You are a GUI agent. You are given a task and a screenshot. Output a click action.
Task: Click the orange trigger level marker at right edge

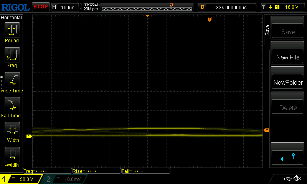266,130
